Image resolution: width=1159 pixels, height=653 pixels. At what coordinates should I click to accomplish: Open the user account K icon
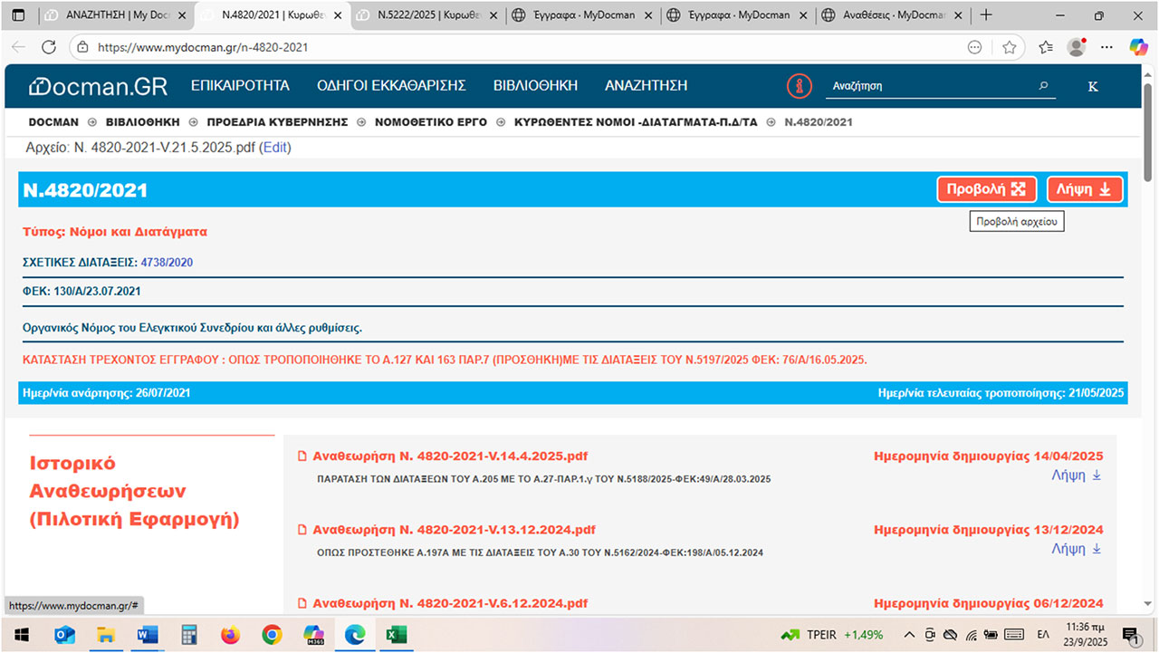1092,86
